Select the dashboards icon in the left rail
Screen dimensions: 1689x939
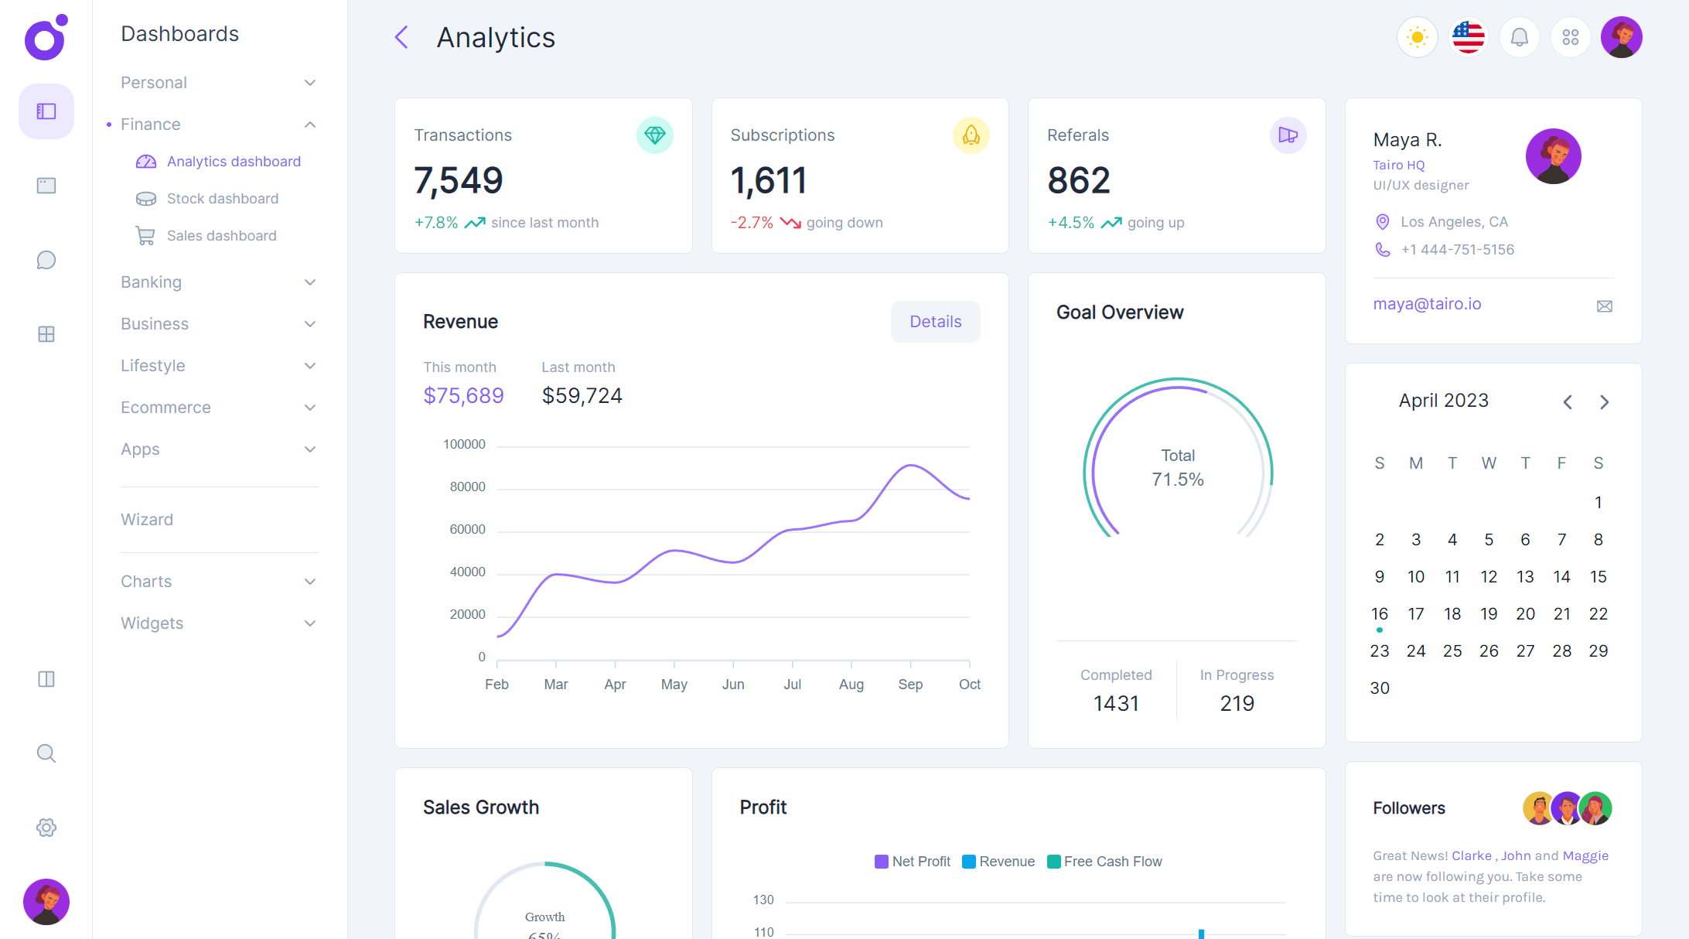46,111
